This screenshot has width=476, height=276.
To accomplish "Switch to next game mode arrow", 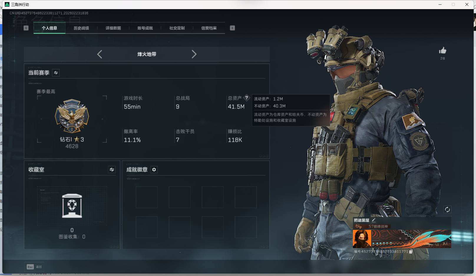I will 194,54.
